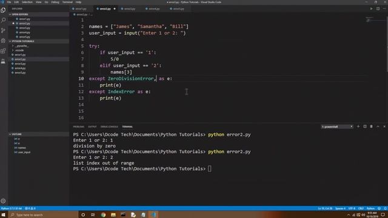This screenshot has width=388, height=218.
Task: Open the Terminal menu
Action: coord(67,2)
